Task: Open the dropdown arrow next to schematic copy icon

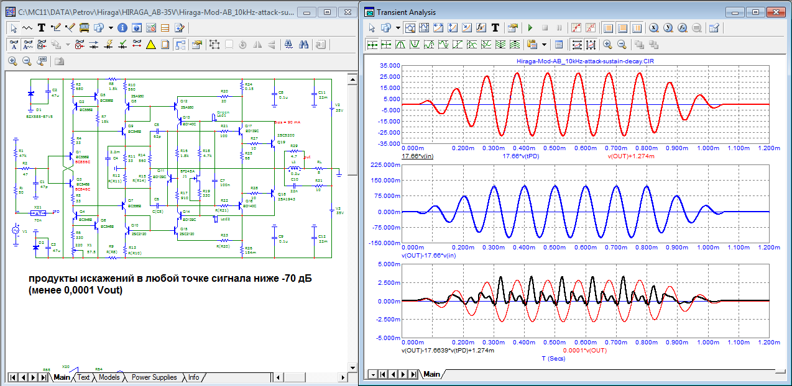Action: pyautogui.click(x=111, y=28)
